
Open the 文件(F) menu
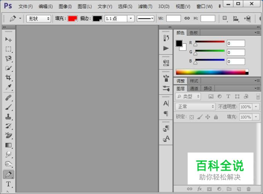point(26,6)
